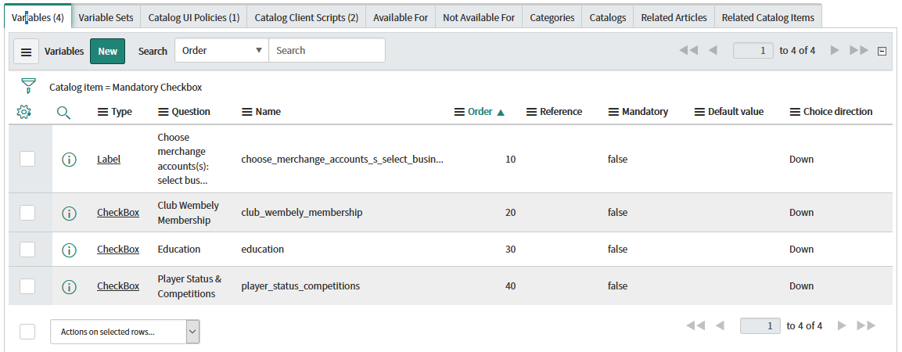Open the Search field selector dropdown
902x352 pixels.
tap(221, 51)
